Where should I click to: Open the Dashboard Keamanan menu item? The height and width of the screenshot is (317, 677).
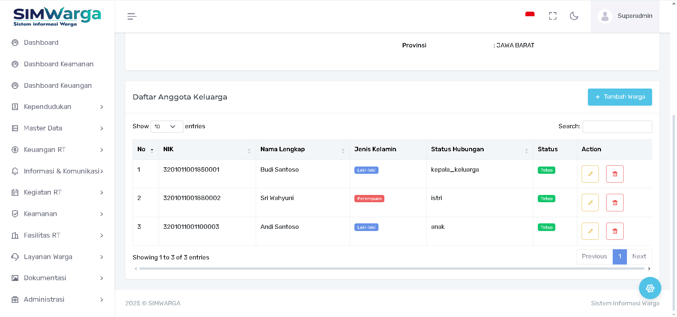[x=58, y=64]
